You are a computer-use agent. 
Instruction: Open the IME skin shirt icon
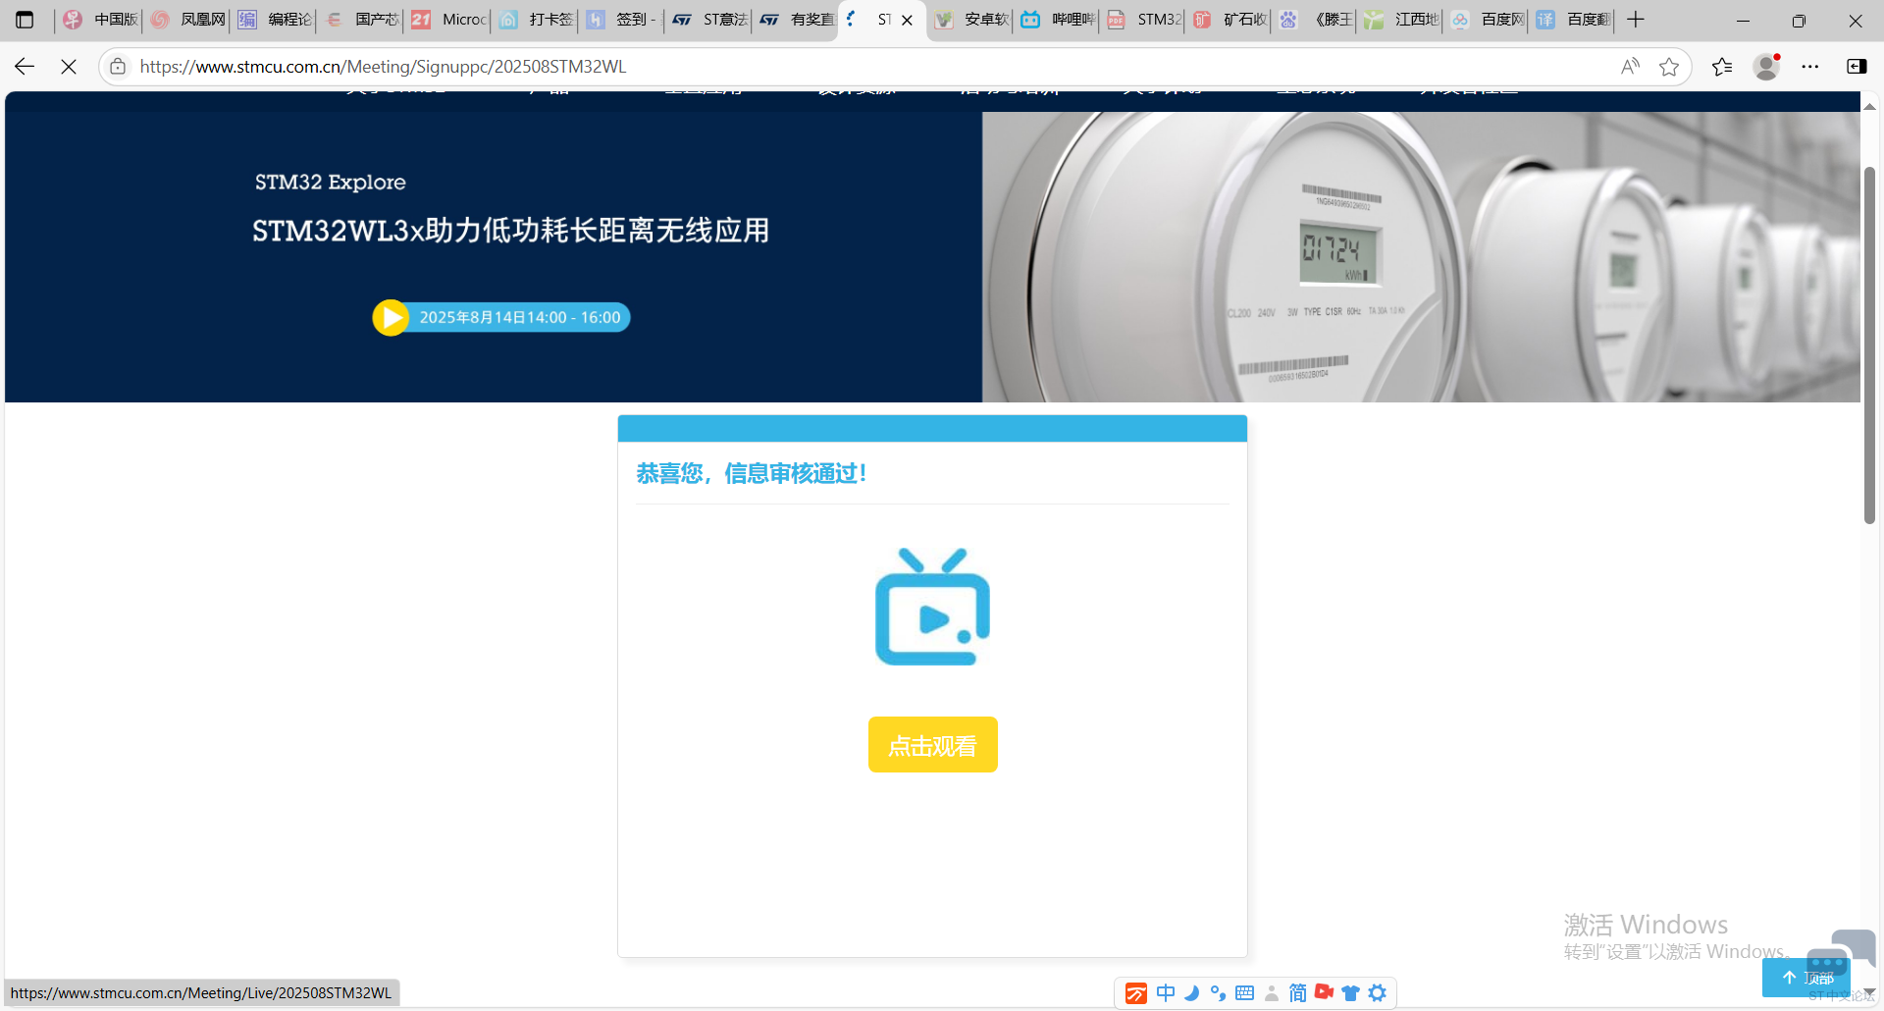click(1350, 993)
